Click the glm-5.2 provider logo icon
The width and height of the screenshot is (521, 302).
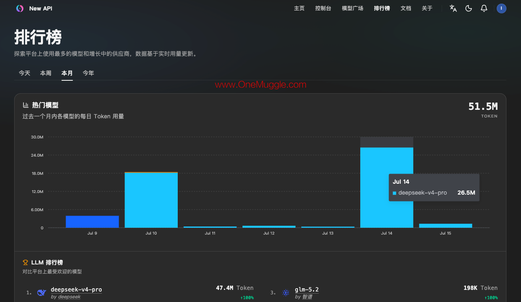(286, 293)
